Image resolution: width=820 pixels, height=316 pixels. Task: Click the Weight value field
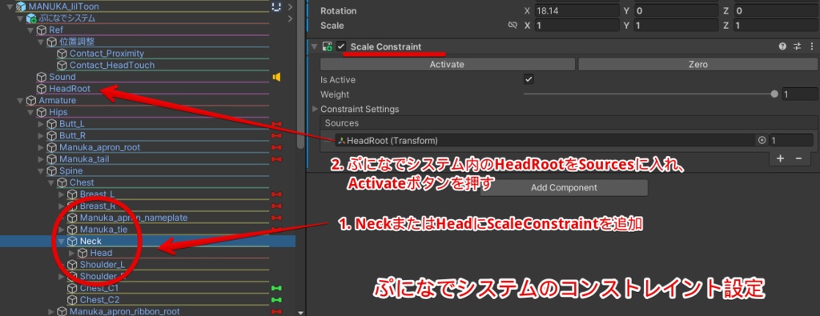pyautogui.click(x=800, y=94)
